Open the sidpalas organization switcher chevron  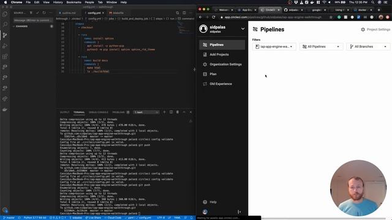[243, 29]
